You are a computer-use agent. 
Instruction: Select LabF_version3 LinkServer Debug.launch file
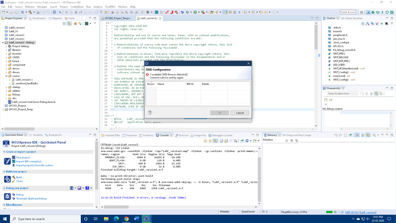coord(34,102)
